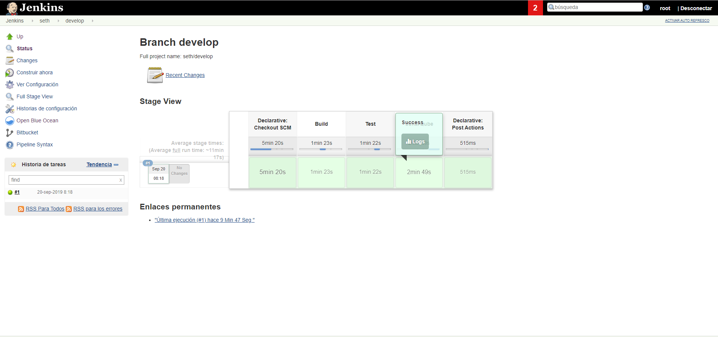This screenshot has width=718, height=337.
Task: Click the Bitbucket branch icon
Action: coord(10,132)
